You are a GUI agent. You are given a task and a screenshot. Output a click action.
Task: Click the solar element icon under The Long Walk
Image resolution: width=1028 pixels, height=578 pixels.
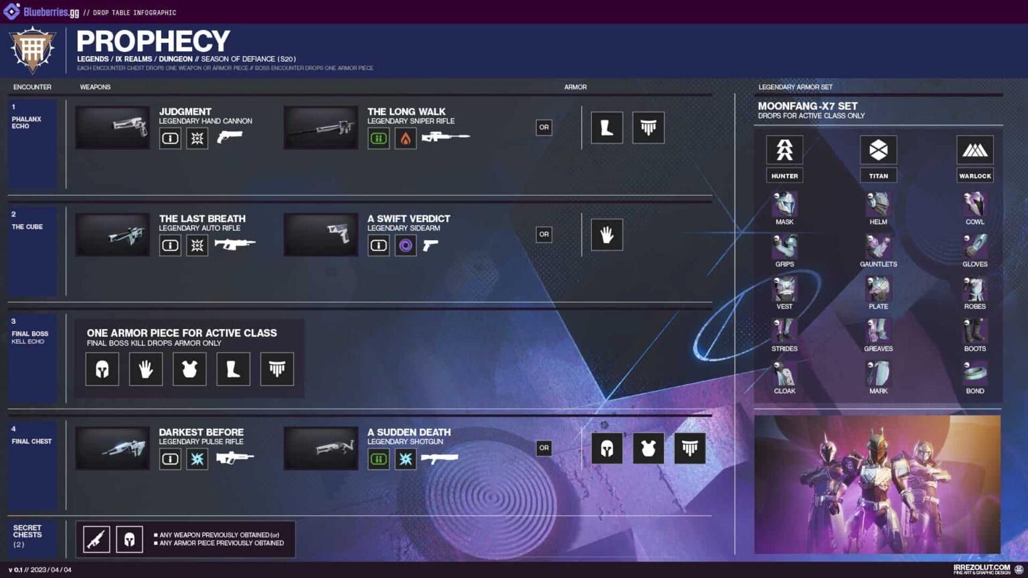pos(406,138)
